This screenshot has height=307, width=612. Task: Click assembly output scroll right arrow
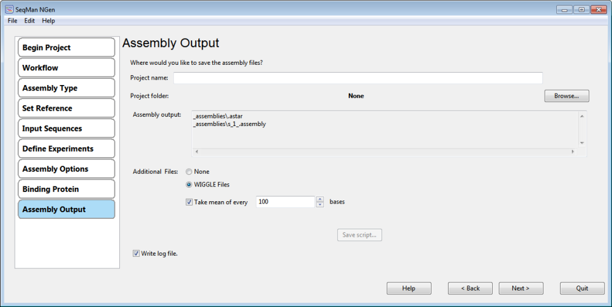(573, 152)
